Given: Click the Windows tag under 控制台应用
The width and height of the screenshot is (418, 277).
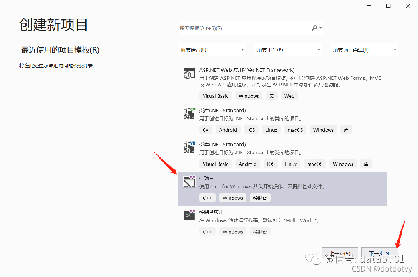Looking at the screenshot, I should pos(233,232).
